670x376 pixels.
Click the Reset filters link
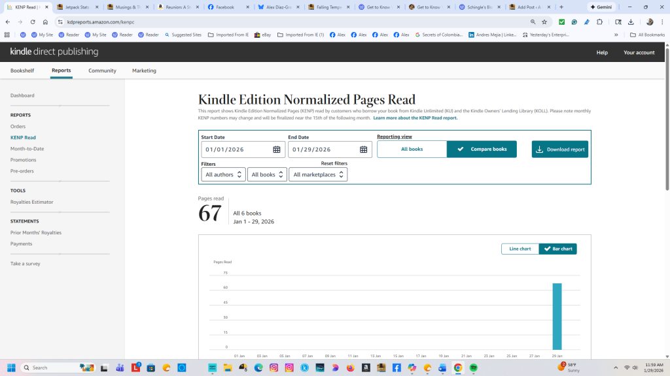click(334, 163)
